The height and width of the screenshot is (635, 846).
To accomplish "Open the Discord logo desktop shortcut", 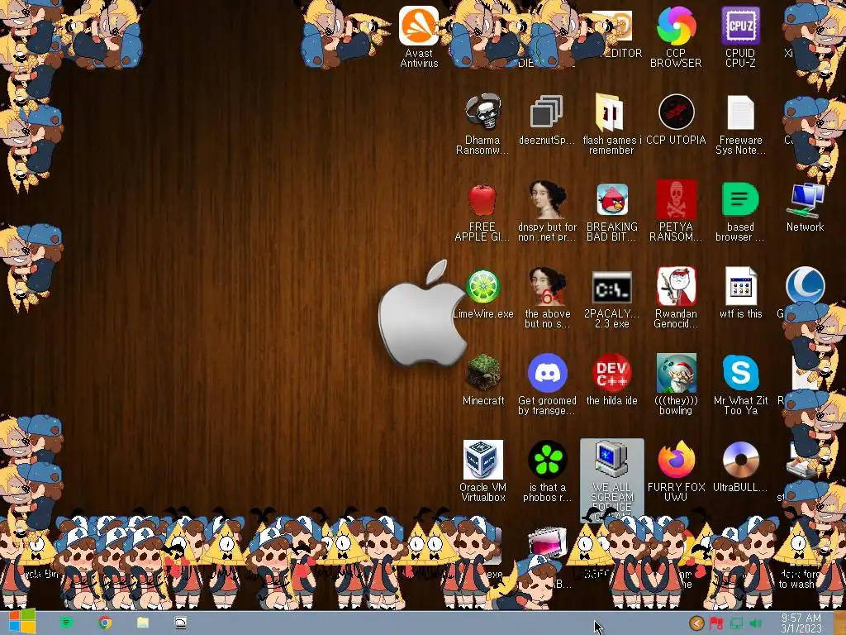I will click(x=547, y=384).
